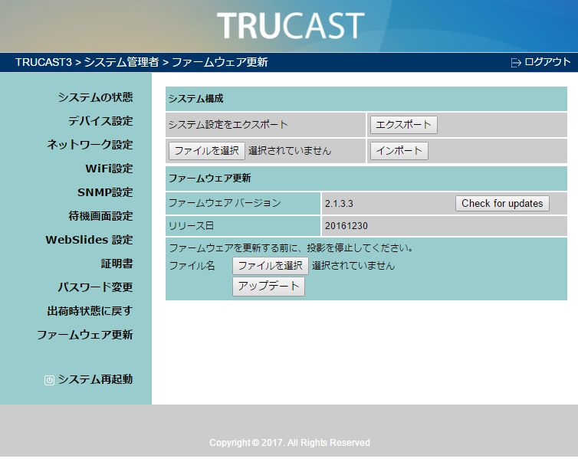This screenshot has width=578, height=462.
Task: Go to ネットワーク設定 page
Action: pyautogui.click(x=90, y=144)
